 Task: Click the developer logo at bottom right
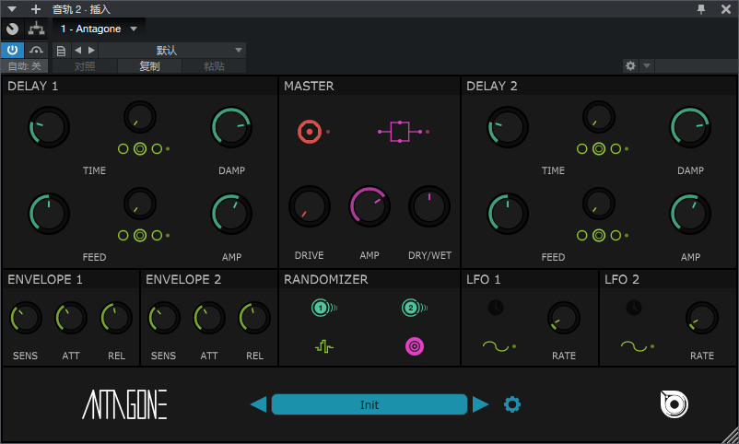(674, 404)
